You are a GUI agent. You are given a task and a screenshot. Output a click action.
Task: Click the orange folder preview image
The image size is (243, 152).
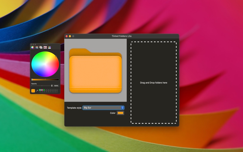coord(95,71)
